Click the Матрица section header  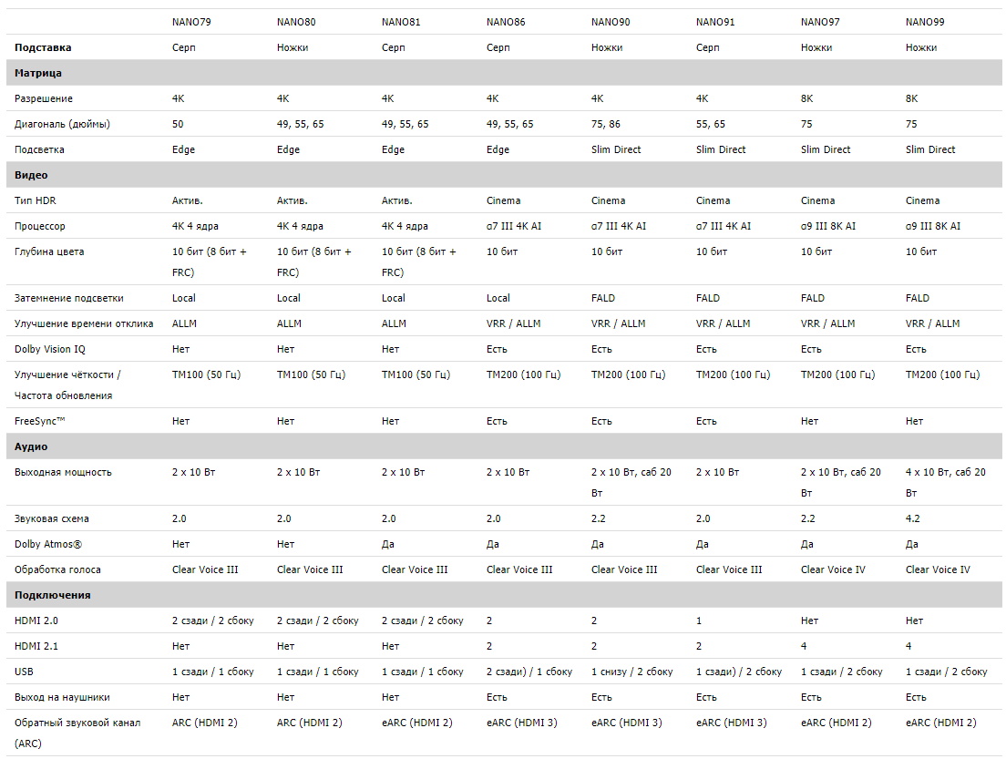(x=38, y=73)
